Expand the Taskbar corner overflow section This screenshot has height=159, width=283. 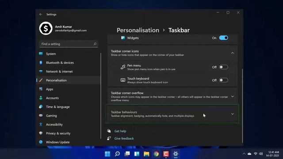(233, 96)
